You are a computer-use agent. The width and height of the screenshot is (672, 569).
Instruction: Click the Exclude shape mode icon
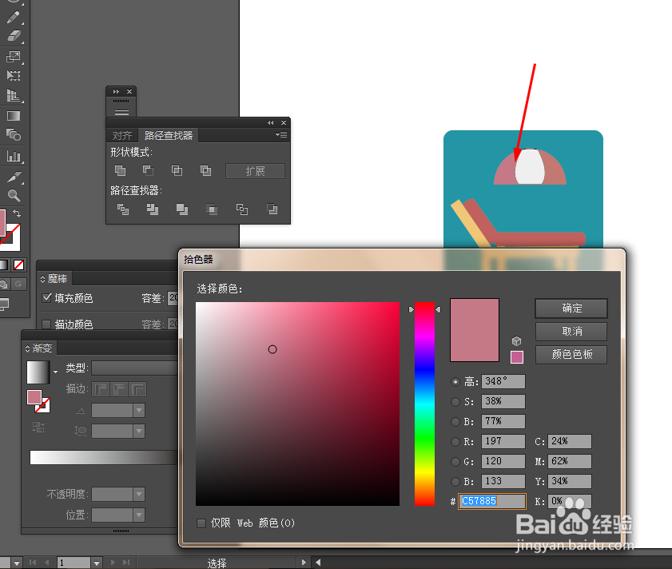[205, 171]
